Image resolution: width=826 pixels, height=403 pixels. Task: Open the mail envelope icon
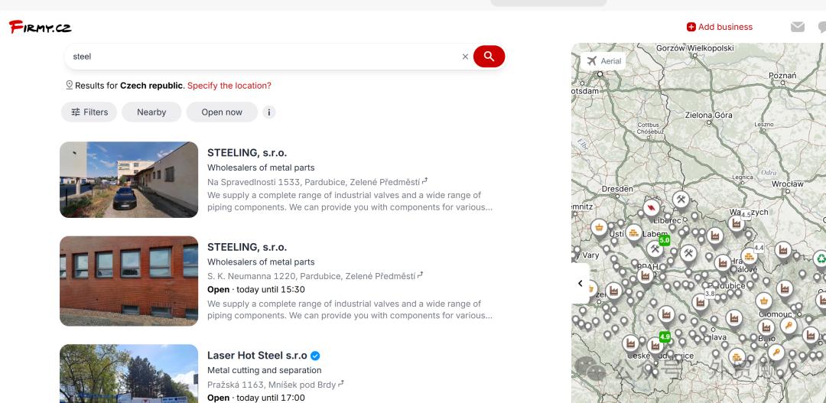[798, 27]
